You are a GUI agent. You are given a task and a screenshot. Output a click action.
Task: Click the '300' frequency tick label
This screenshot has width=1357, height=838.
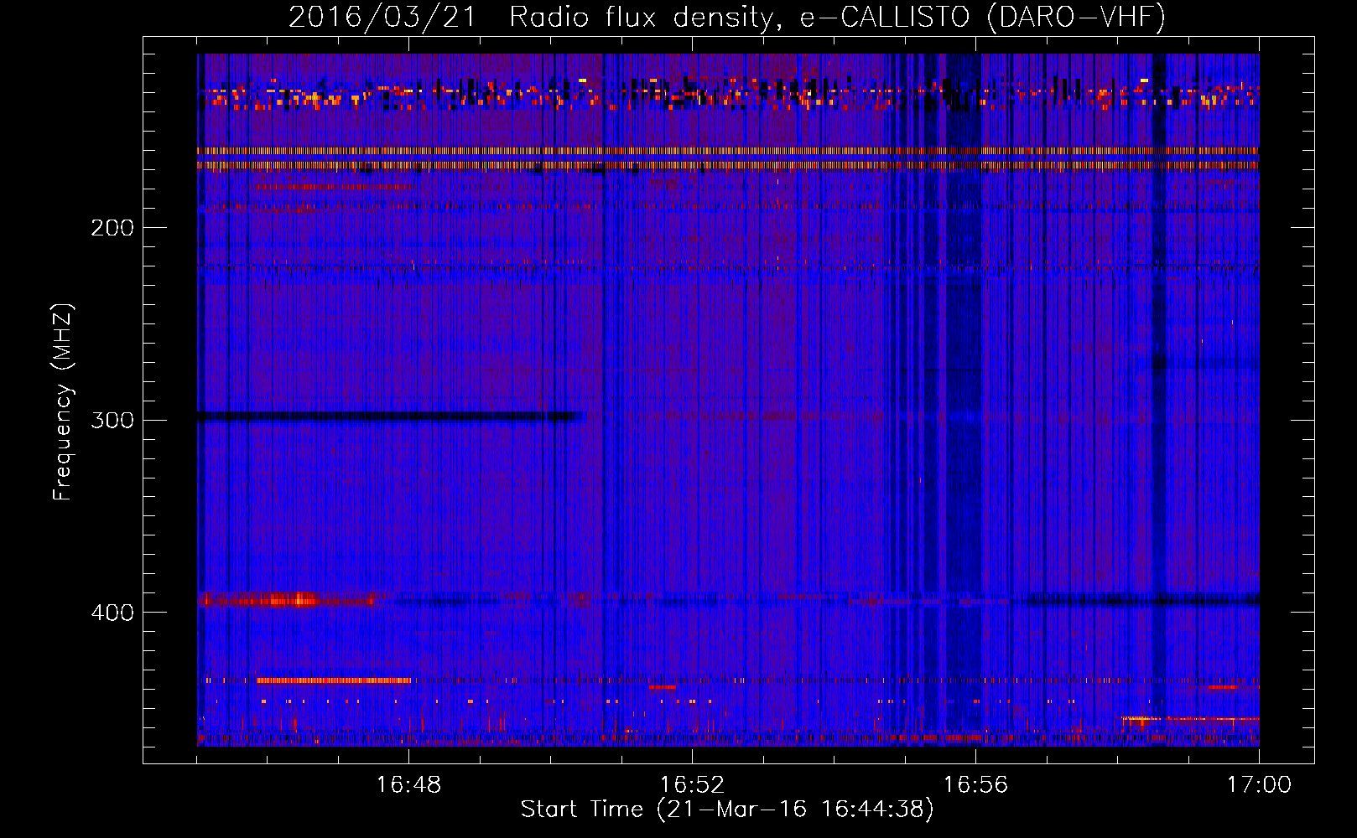click(x=112, y=420)
